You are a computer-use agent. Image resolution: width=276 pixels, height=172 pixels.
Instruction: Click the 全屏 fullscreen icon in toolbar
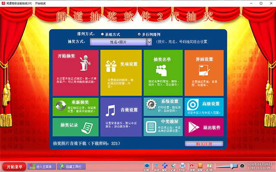147,167
